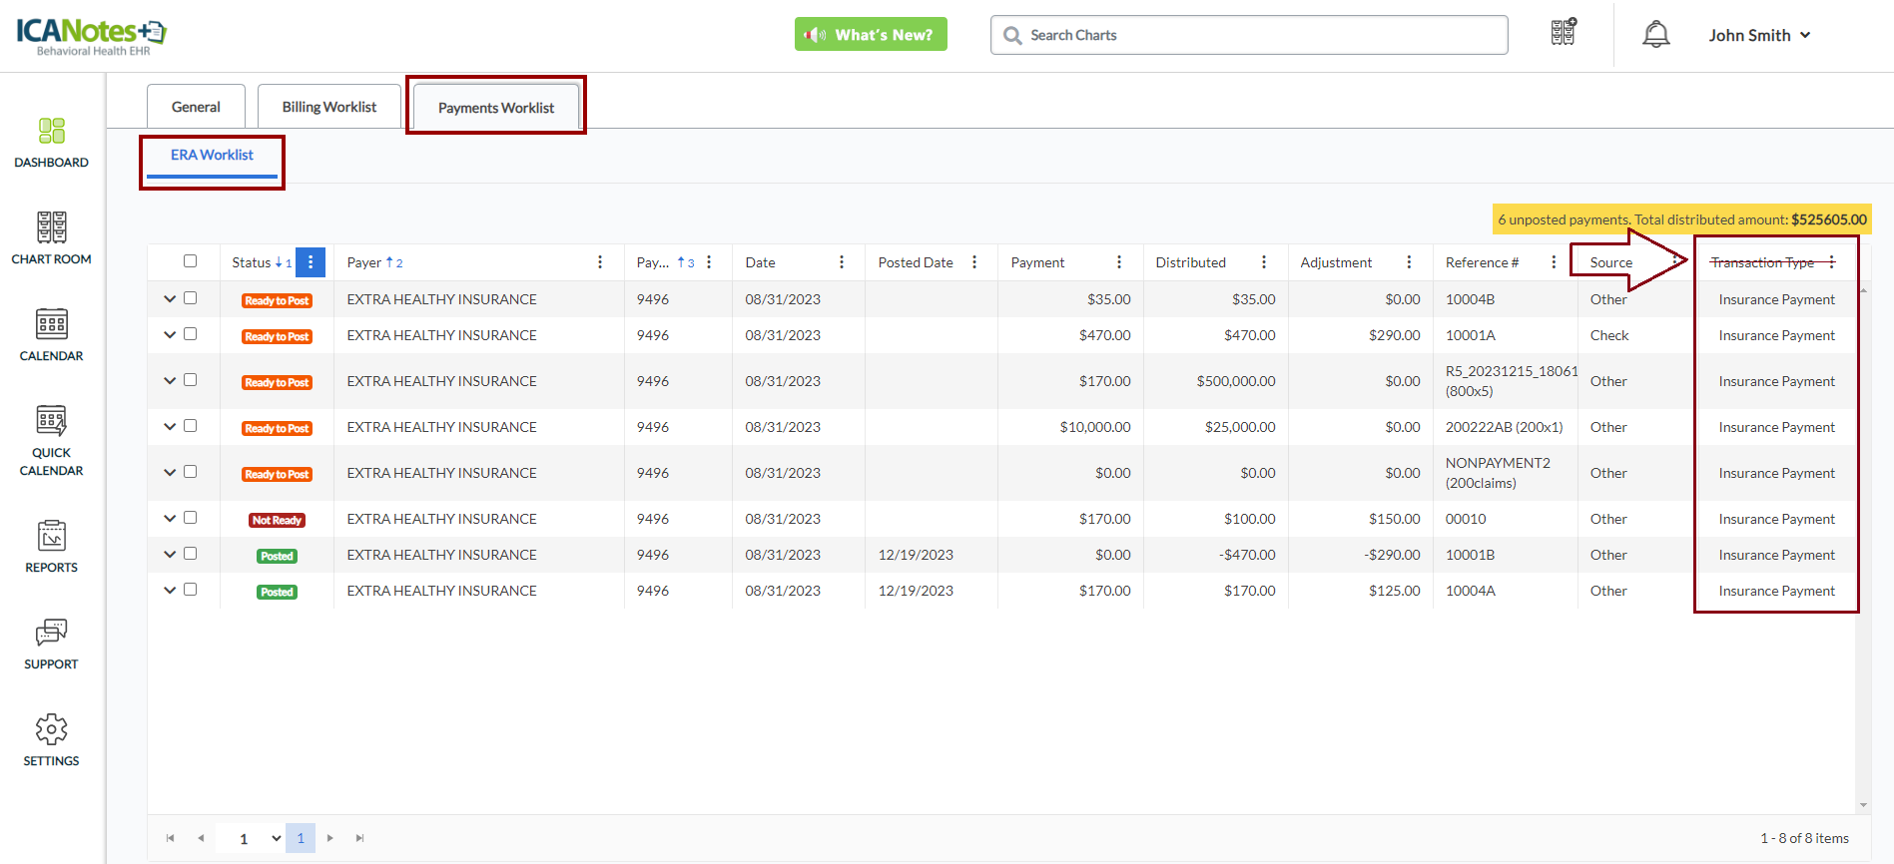Screen dimensions: 1894x864
Task: Open the page number dropdown
Action: pos(276,839)
